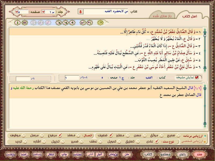215x161 pixels.
Task: Click the list-with-down-arrow toolbar icon
Action: (90, 23)
